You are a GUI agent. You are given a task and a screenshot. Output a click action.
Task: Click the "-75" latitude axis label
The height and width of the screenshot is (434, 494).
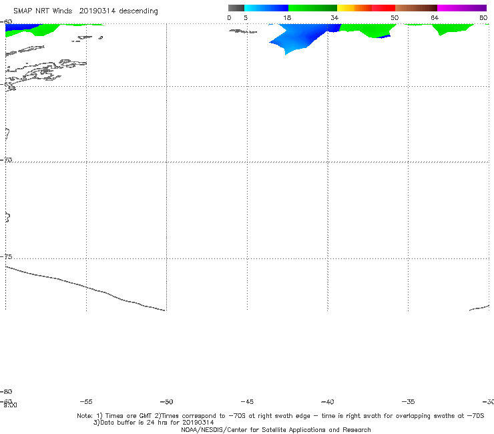pyautogui.click(x=6, y=256)
